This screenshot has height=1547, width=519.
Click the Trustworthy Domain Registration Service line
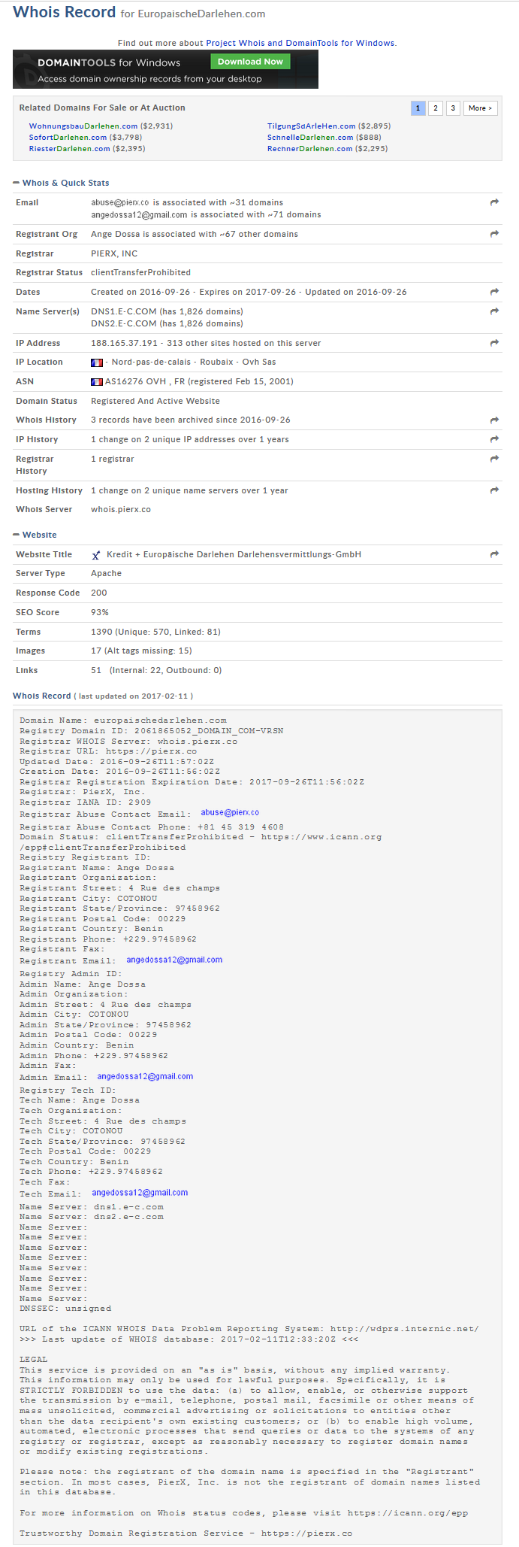[x=186, y=1533]
